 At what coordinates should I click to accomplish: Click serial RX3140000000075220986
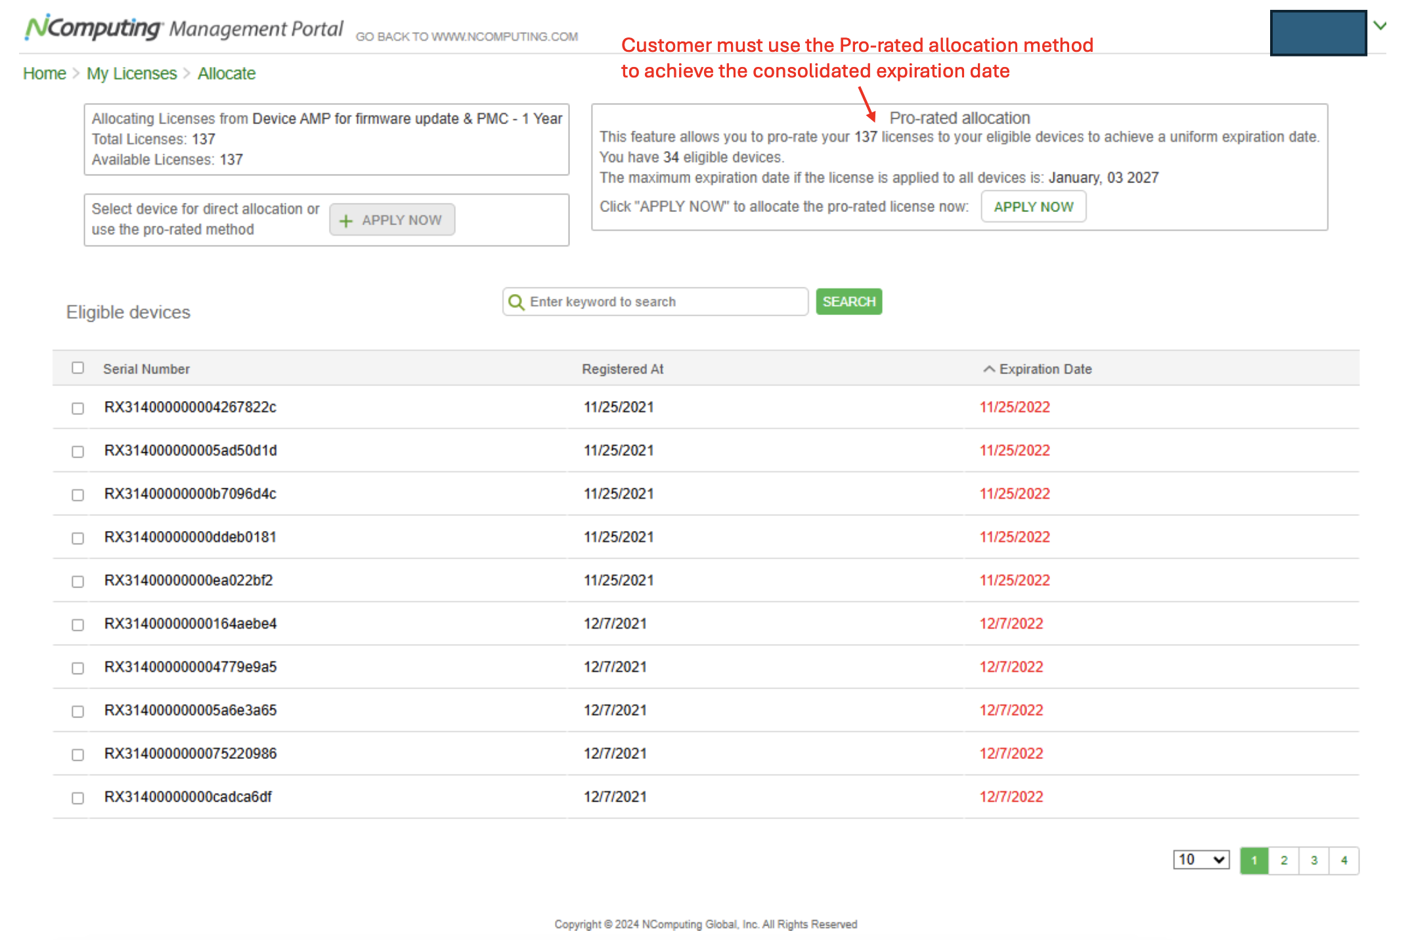pyautogui.click(x=190, y=754)
